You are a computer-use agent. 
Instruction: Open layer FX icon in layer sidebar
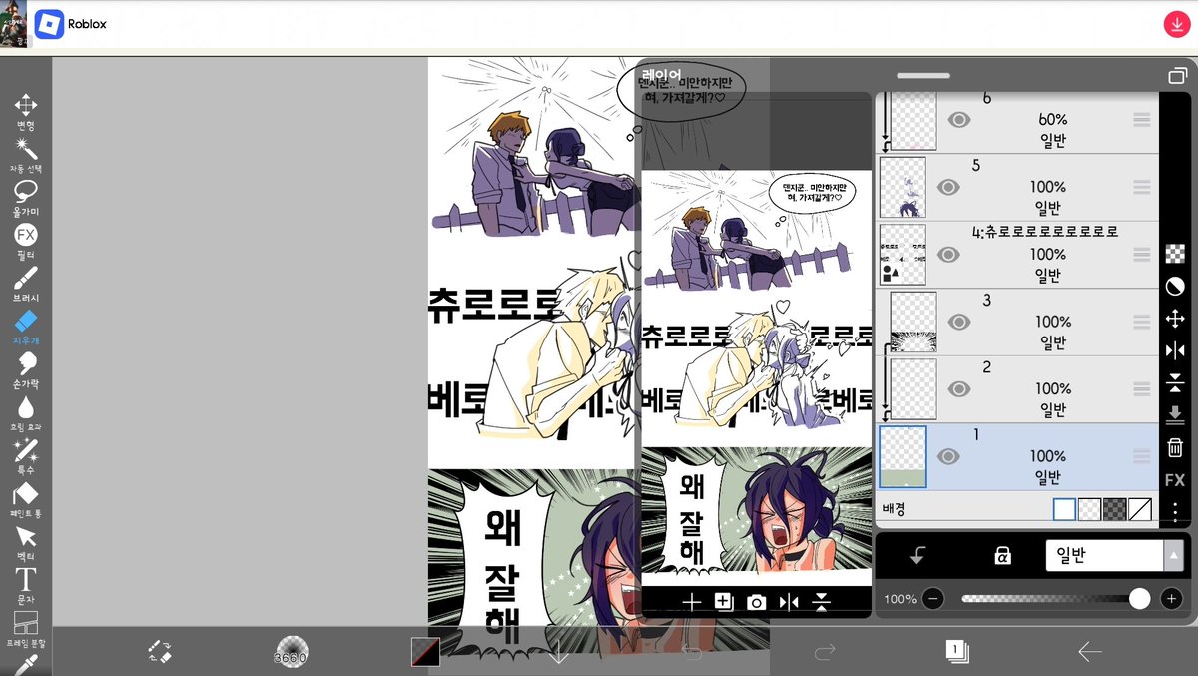pyautogui.click(x=1175, y=480)
